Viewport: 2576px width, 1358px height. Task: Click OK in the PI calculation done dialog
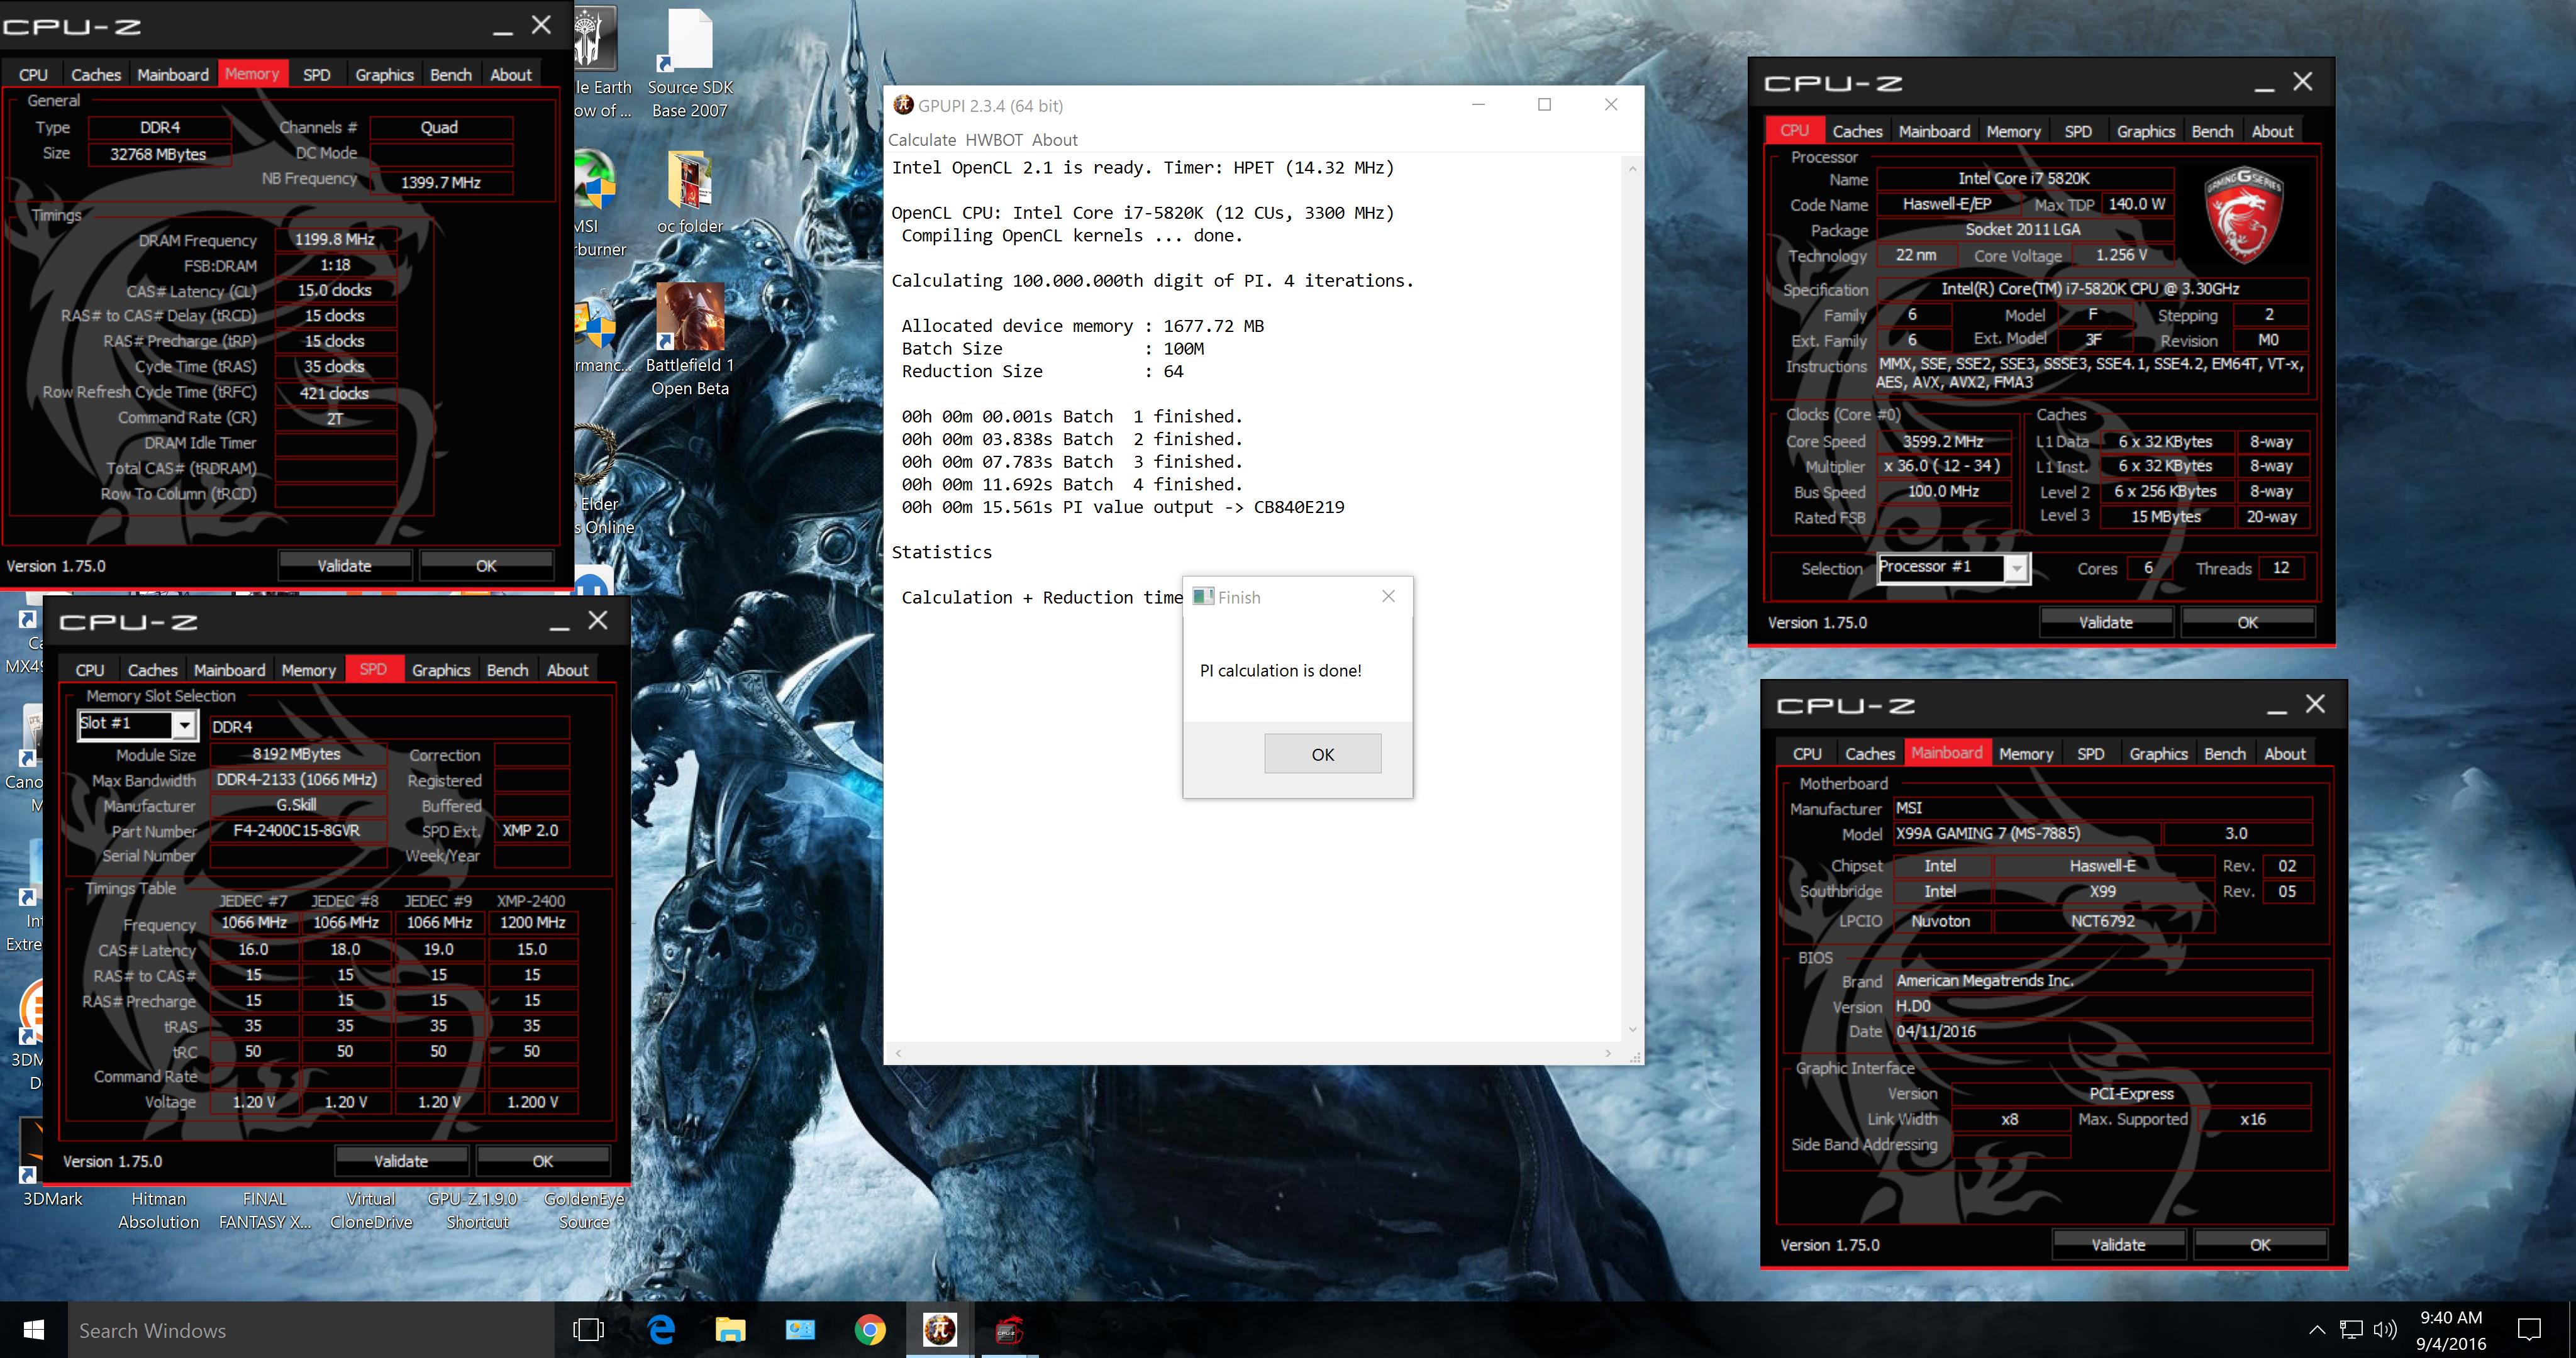(1322, 754)
